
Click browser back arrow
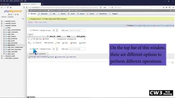coord(2,7)
